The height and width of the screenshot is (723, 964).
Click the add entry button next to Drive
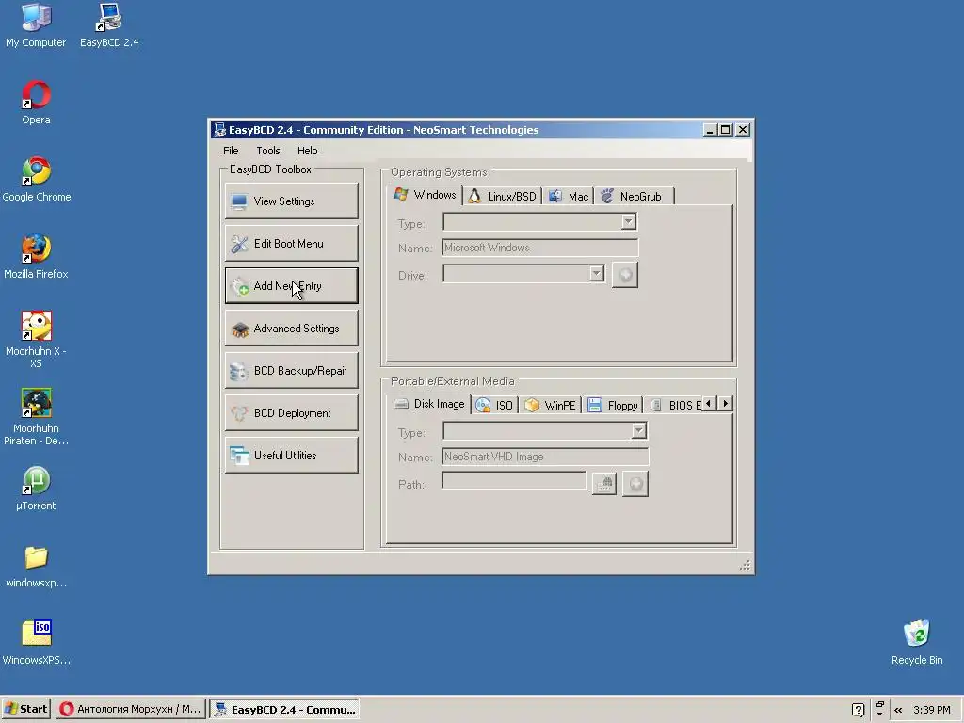tap(625, 275)
